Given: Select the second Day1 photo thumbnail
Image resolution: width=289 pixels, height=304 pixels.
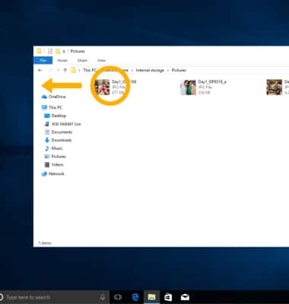Looking at the screenshot, I should tap(188, 87).
